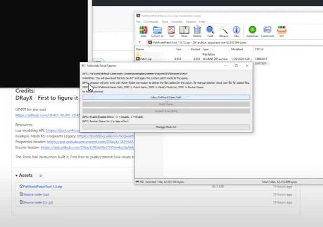Launch the Wizard wand icon
The width and height of the screenshot is (323, 227).
click(x=224, y=31)
